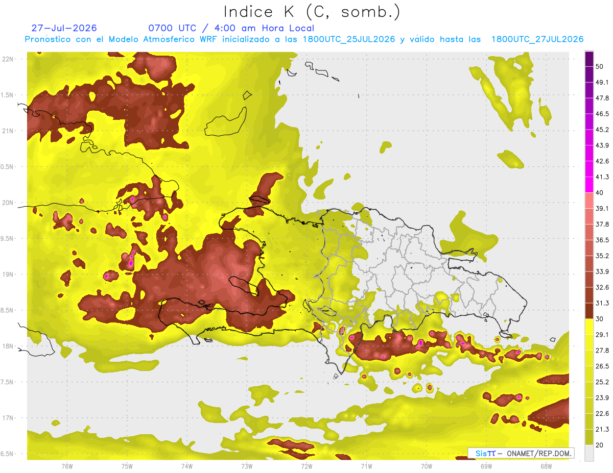The height and width of the screenshot is (473, 613).
Task: Click the color scale label "43.9"
Action: (x=602, y=145)
